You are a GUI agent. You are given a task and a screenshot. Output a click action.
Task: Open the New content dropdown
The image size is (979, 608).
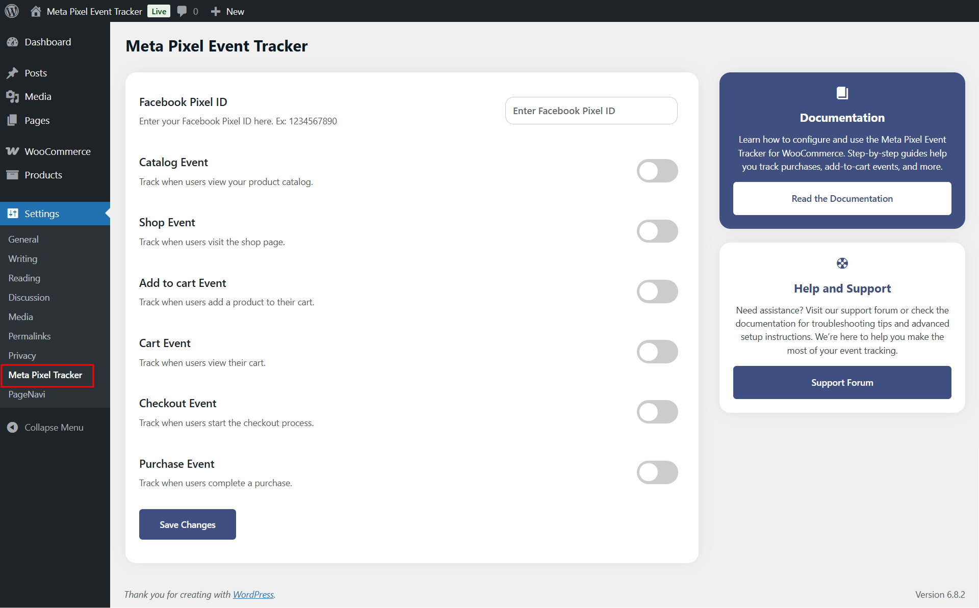click(x=228, y=11)
